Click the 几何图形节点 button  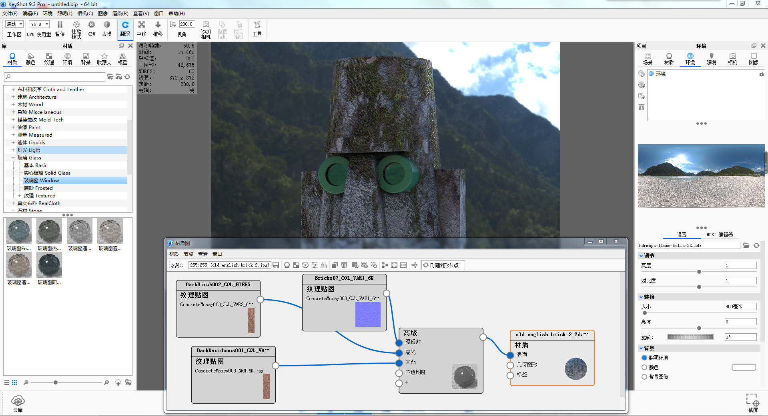pos(443,265)
